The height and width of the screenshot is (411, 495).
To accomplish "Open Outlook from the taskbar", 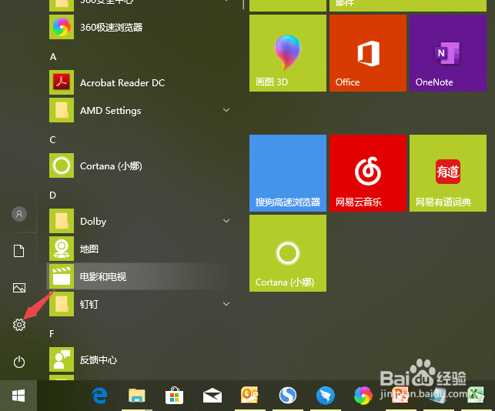I will click(x=249, y=395).
